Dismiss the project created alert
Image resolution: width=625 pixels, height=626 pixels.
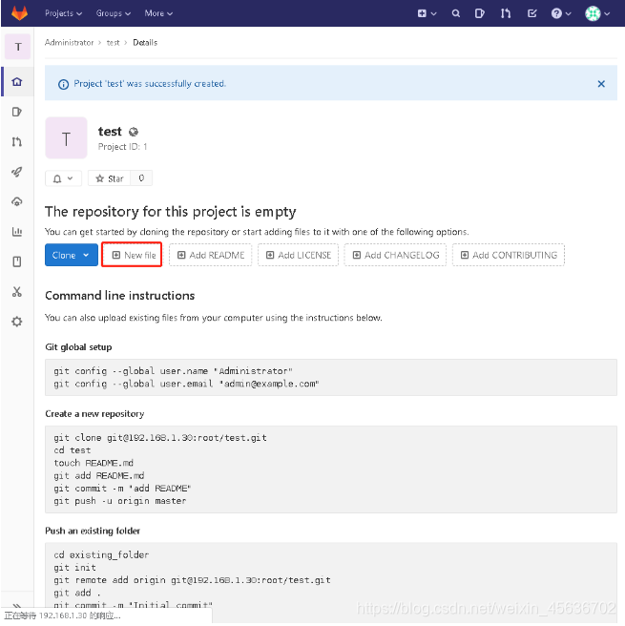click(x=601, y=83)
